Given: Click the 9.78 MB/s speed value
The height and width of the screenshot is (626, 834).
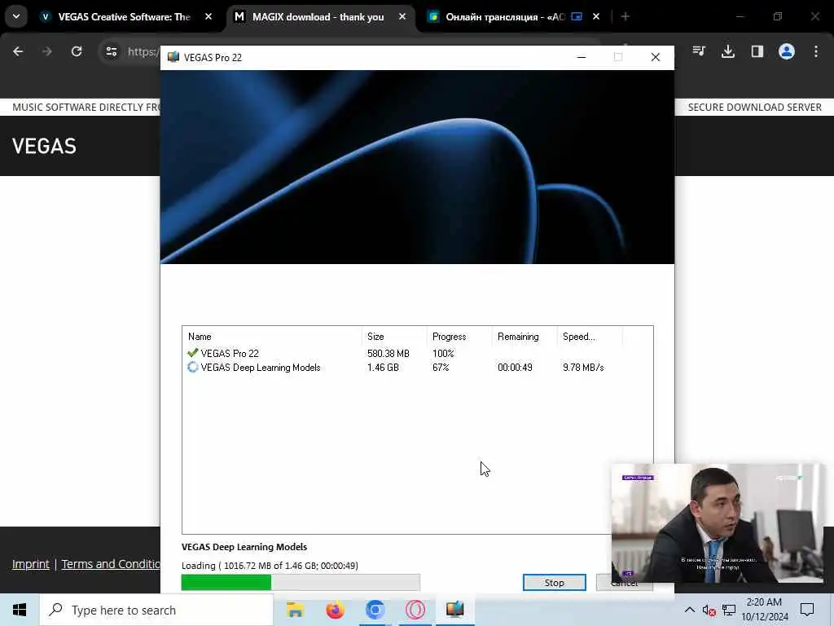Looking at the screenshot, I should click(x=583, y=368).
